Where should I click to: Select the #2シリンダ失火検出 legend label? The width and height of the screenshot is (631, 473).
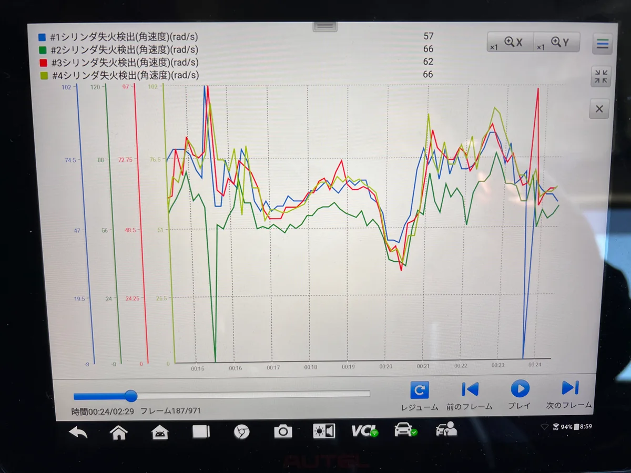tap(124, 50)
